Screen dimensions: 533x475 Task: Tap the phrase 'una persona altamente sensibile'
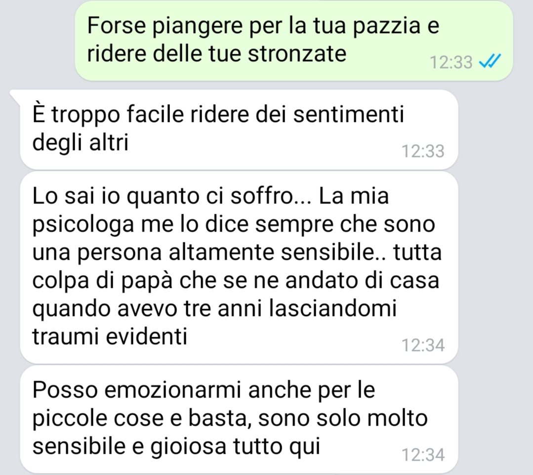pos(203,253)
